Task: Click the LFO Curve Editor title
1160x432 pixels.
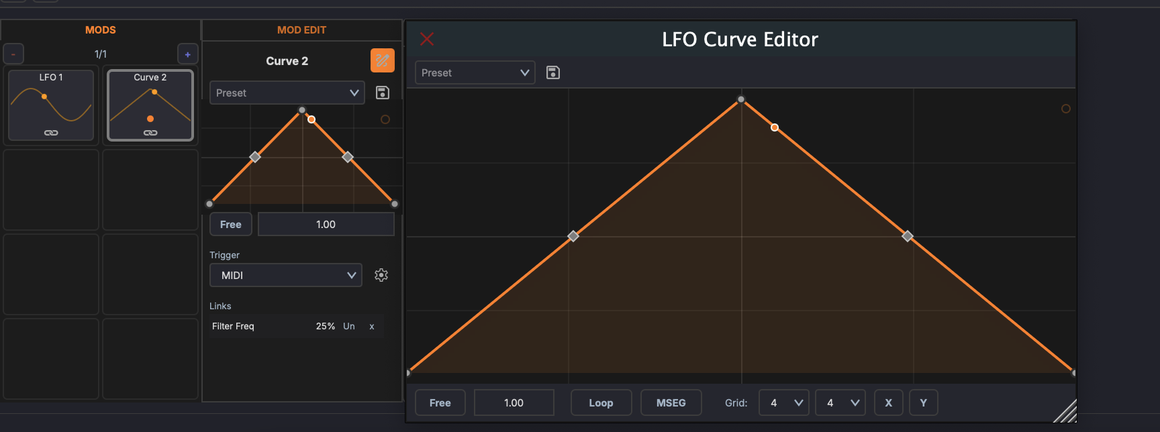Action: click(740, 40)
